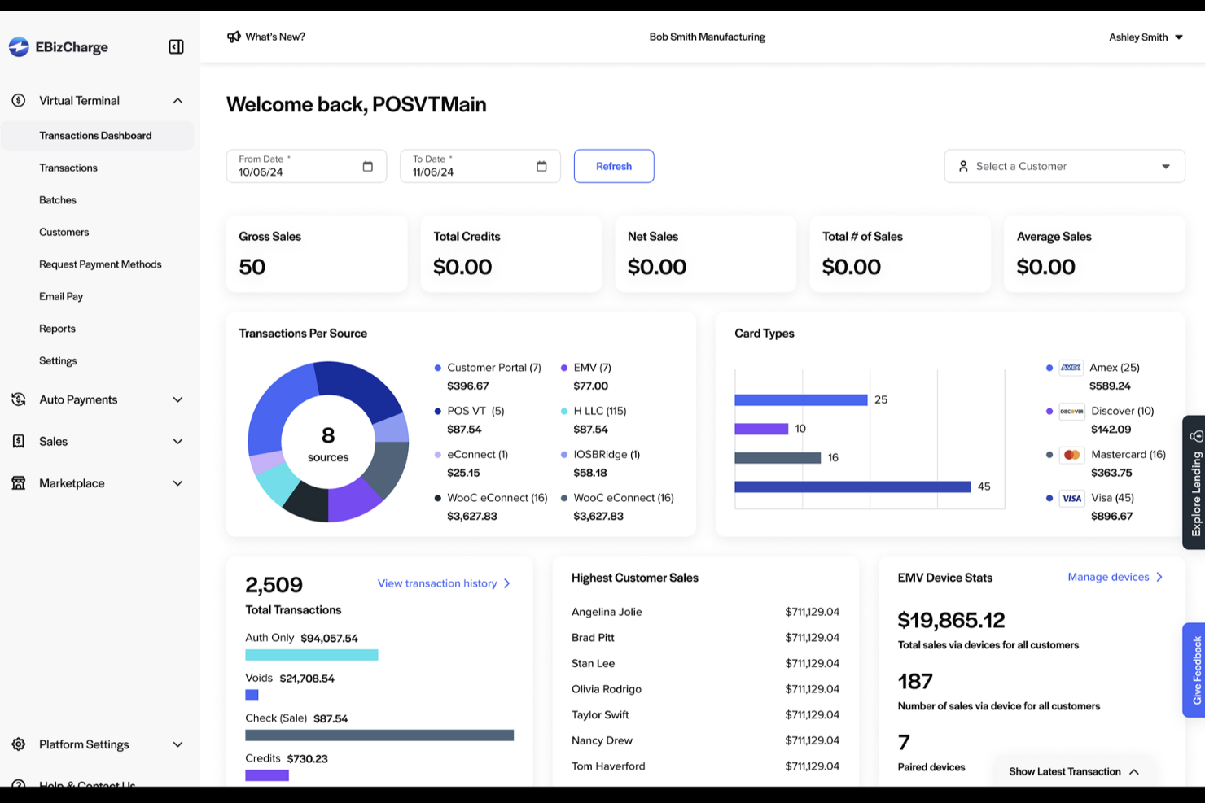Viewport: 1205px width, 803px height.
Task: Click the Auth Only progress bar
Action: [312, 654]
